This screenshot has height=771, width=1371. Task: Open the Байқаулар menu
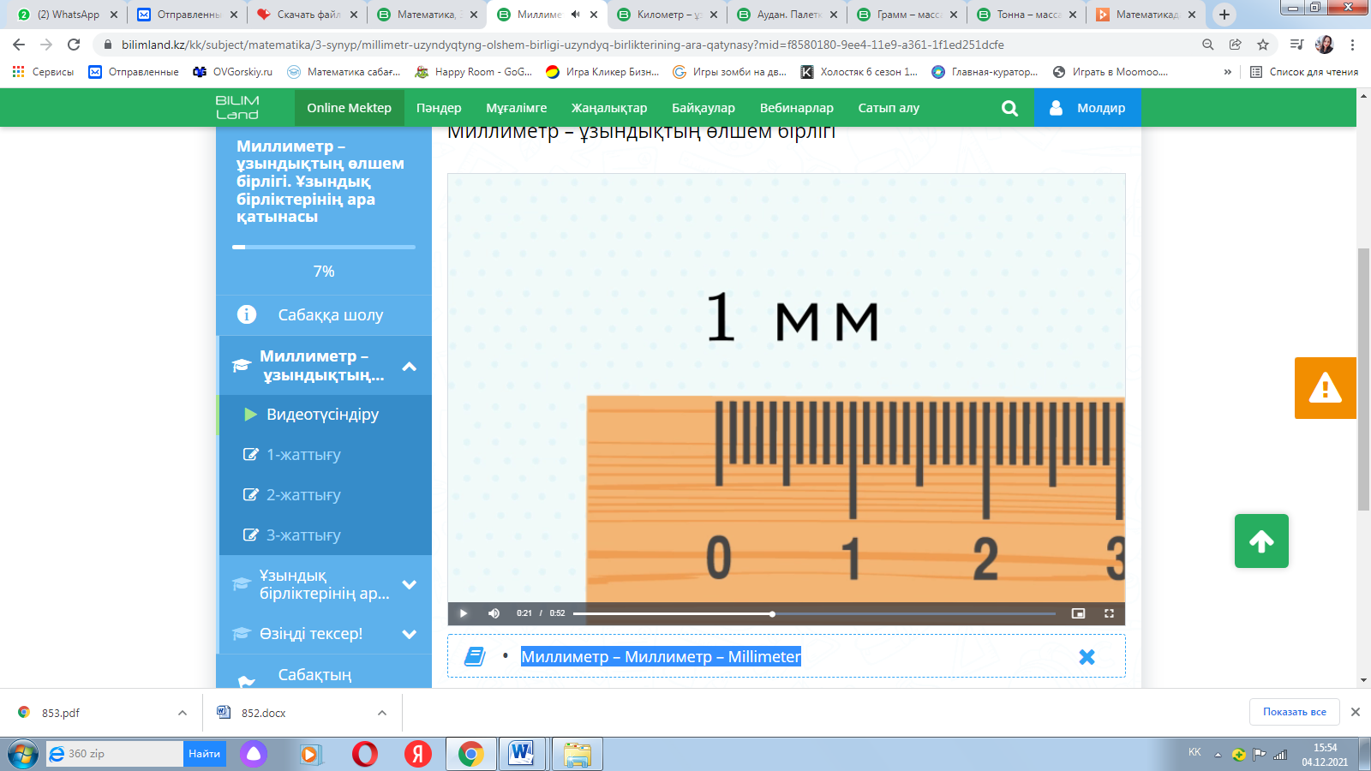703,108
